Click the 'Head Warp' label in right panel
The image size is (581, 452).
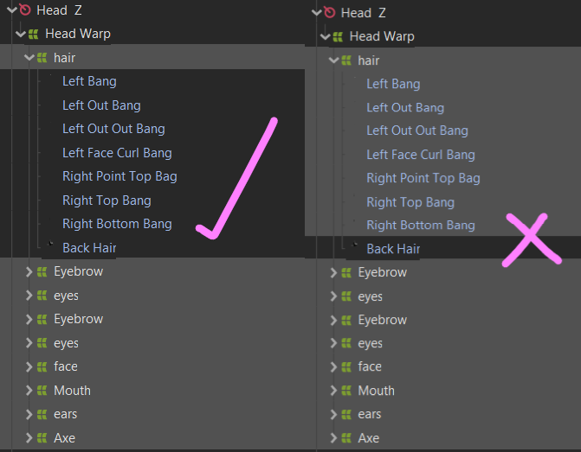click(382, 36)
